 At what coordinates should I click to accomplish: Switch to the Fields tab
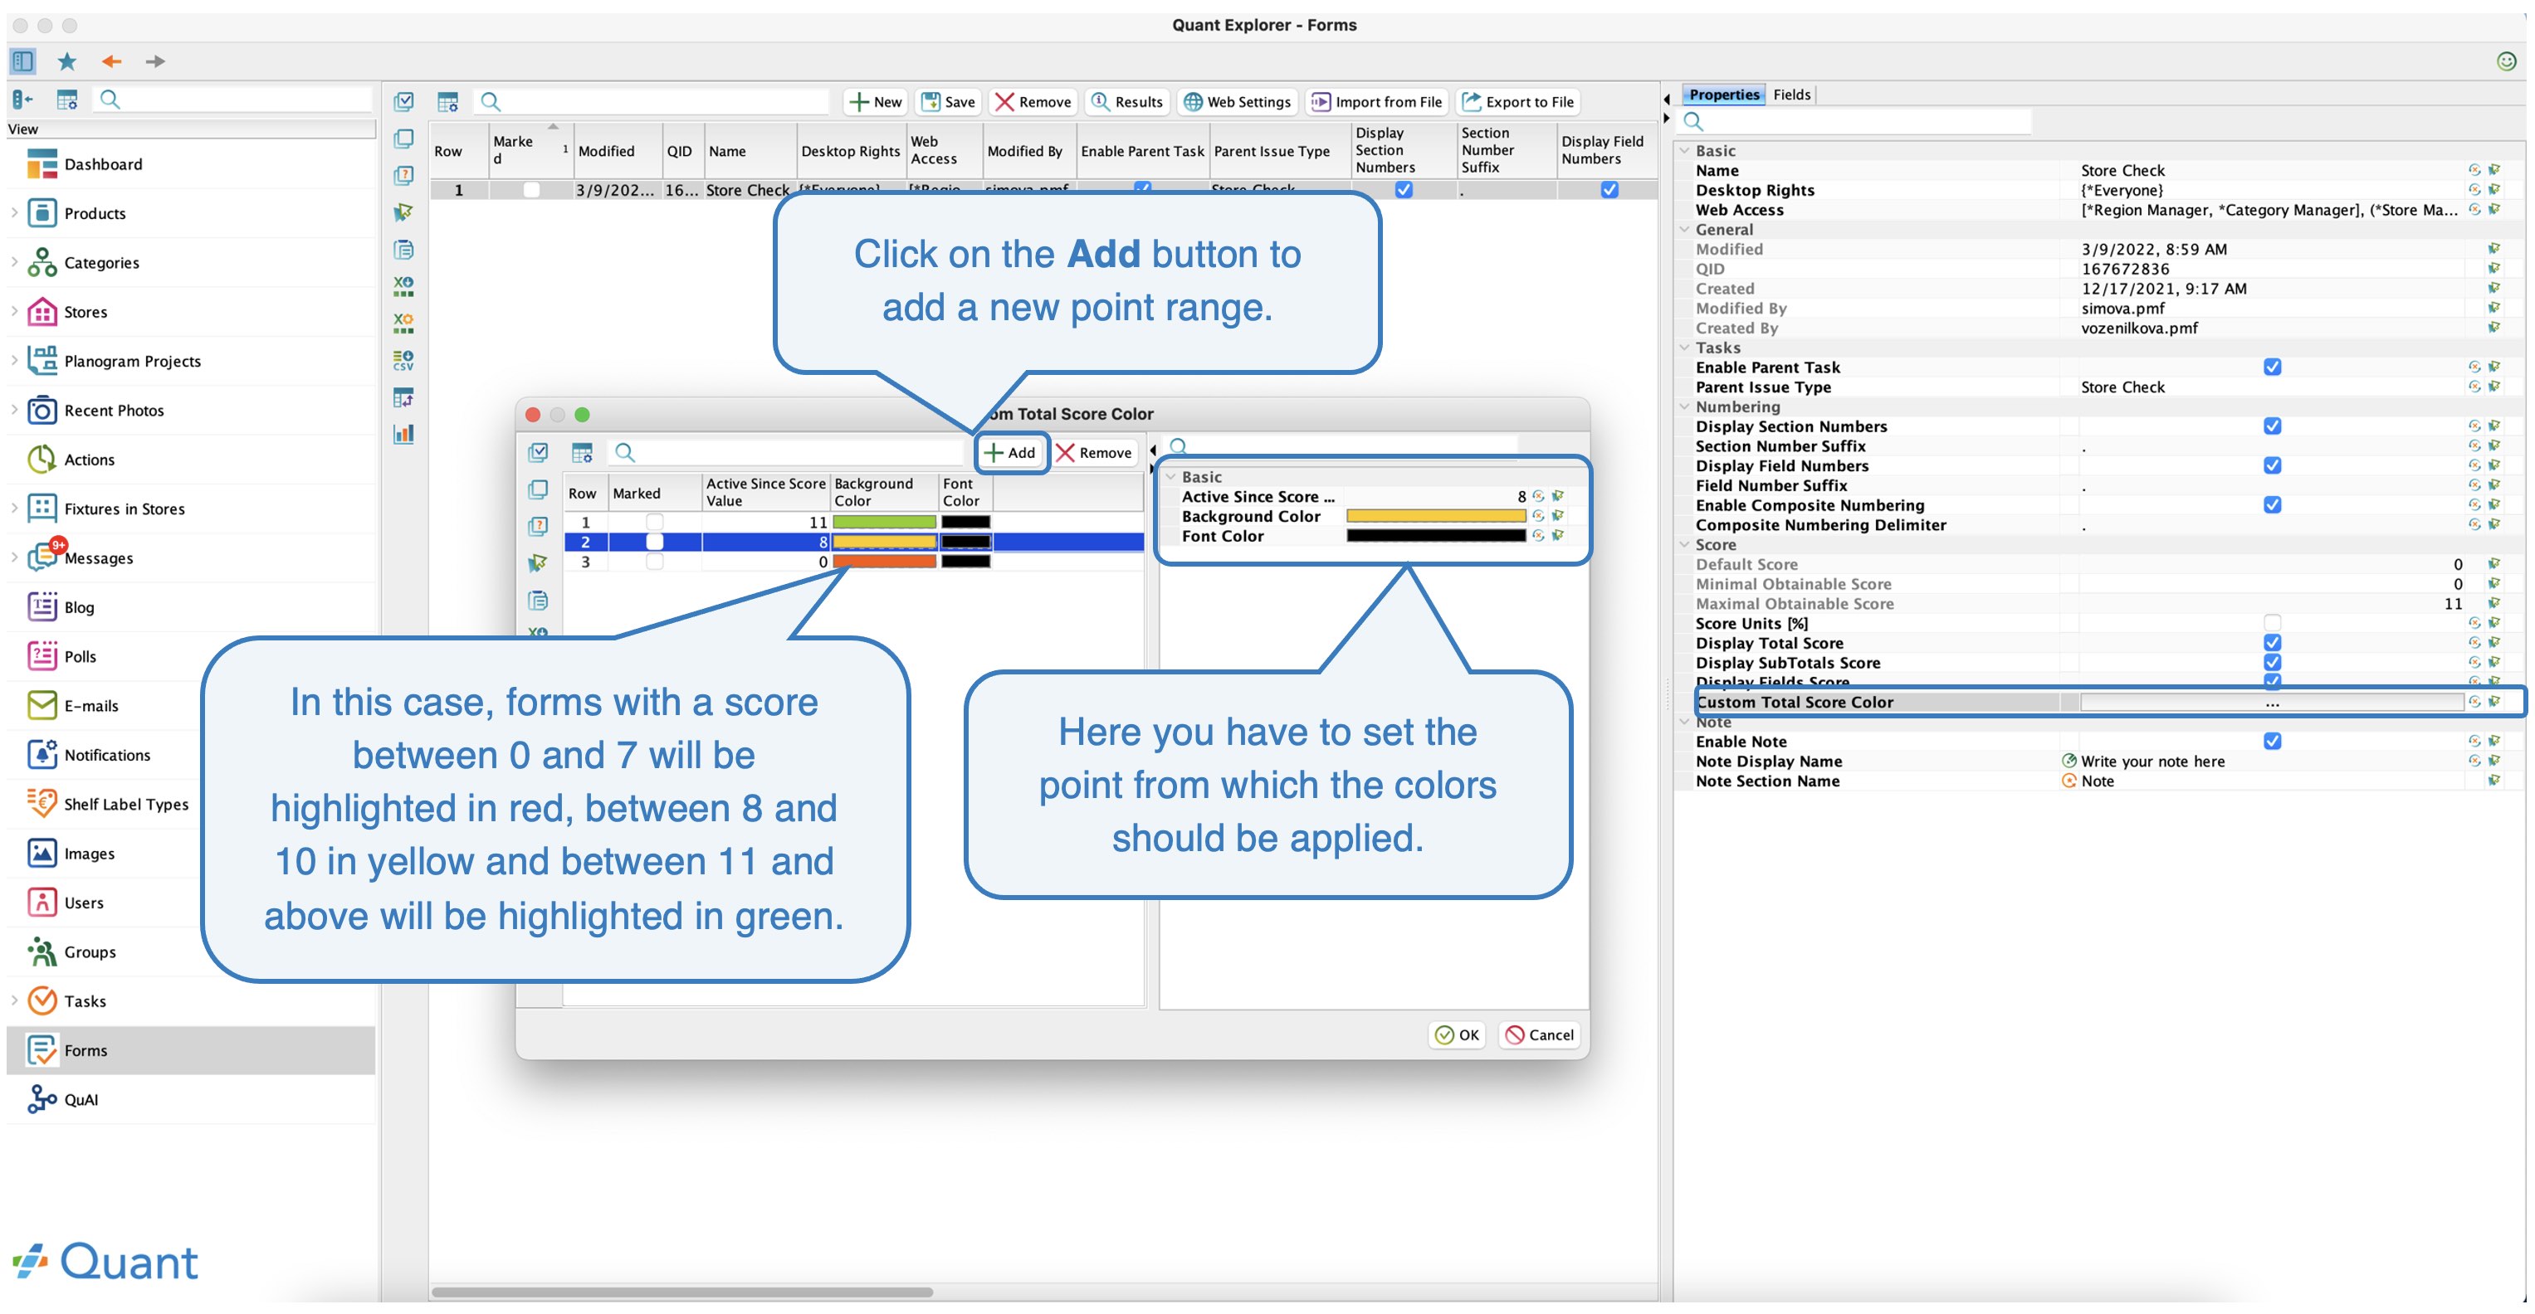coord(1791,95)
